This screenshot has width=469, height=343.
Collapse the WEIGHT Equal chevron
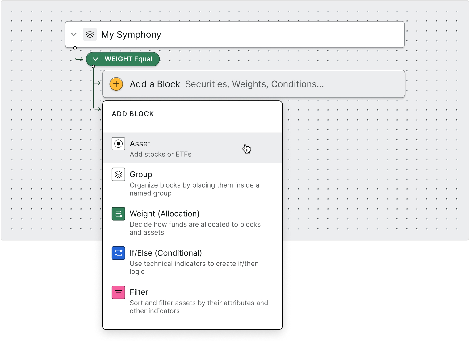pos(95,59)
